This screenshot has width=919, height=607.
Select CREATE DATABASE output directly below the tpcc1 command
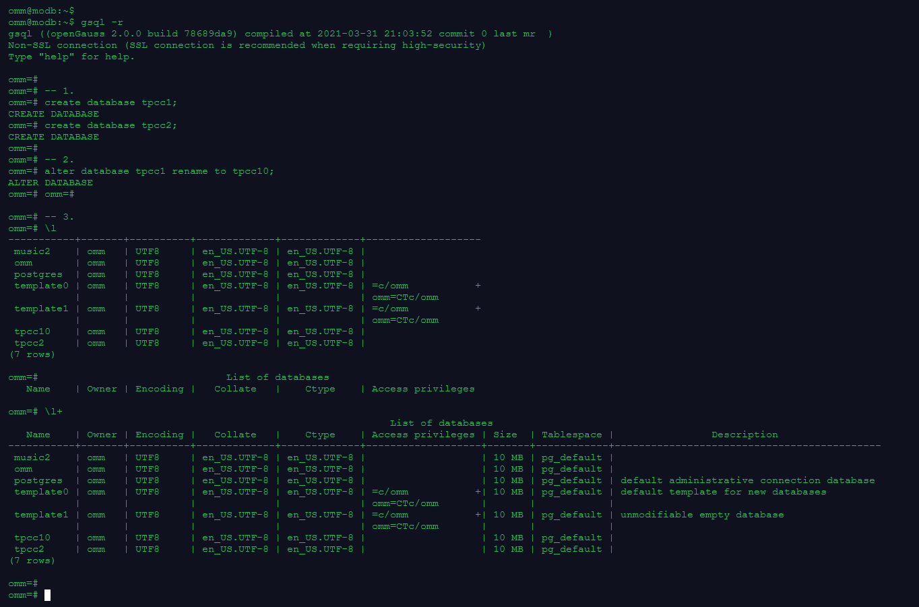(53, 114)
